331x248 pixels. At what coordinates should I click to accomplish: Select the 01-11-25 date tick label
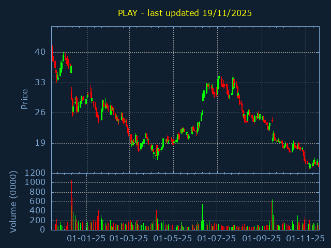(x=306, y=239)
